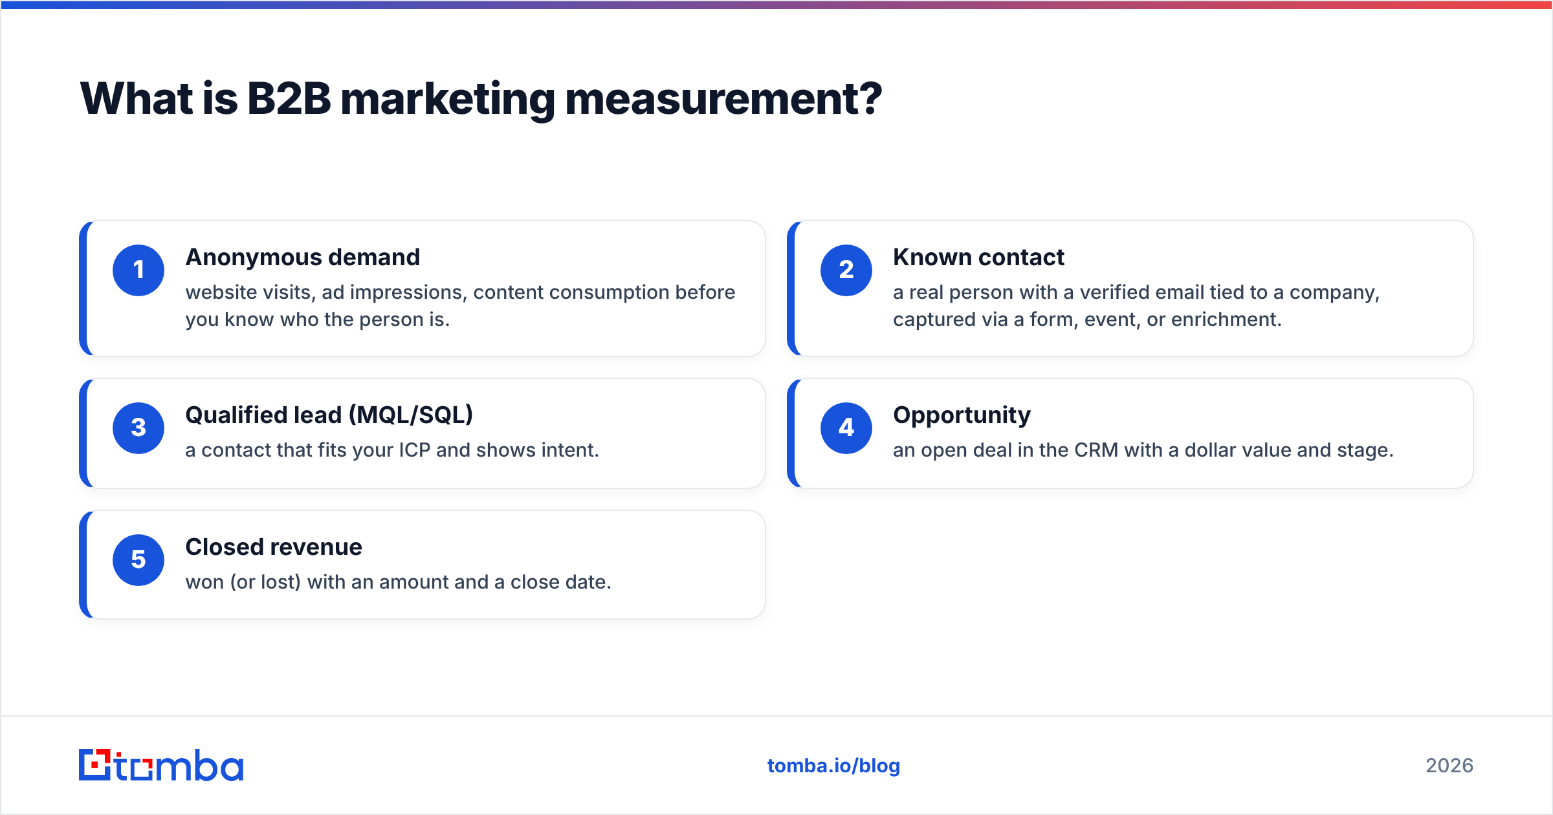Click the number 1 circle badge

click(x=138, y=270)
